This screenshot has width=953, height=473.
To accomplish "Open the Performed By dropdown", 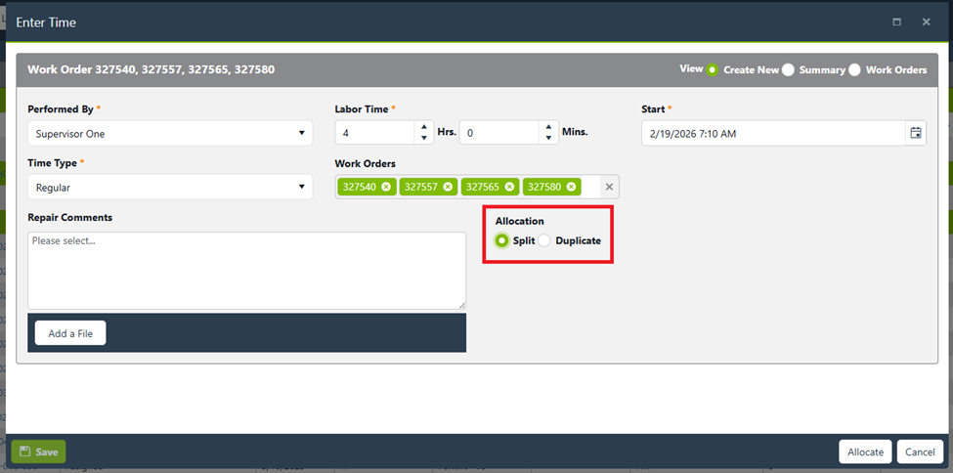I will coord(170,133).
